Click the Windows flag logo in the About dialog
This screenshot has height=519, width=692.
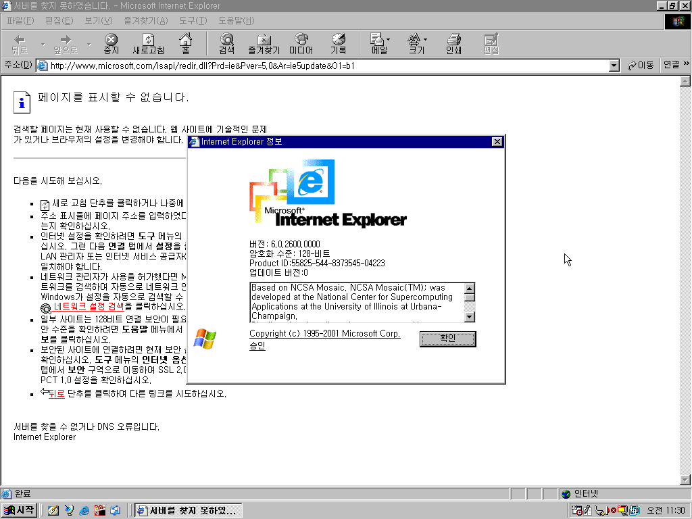pos(205,339)
